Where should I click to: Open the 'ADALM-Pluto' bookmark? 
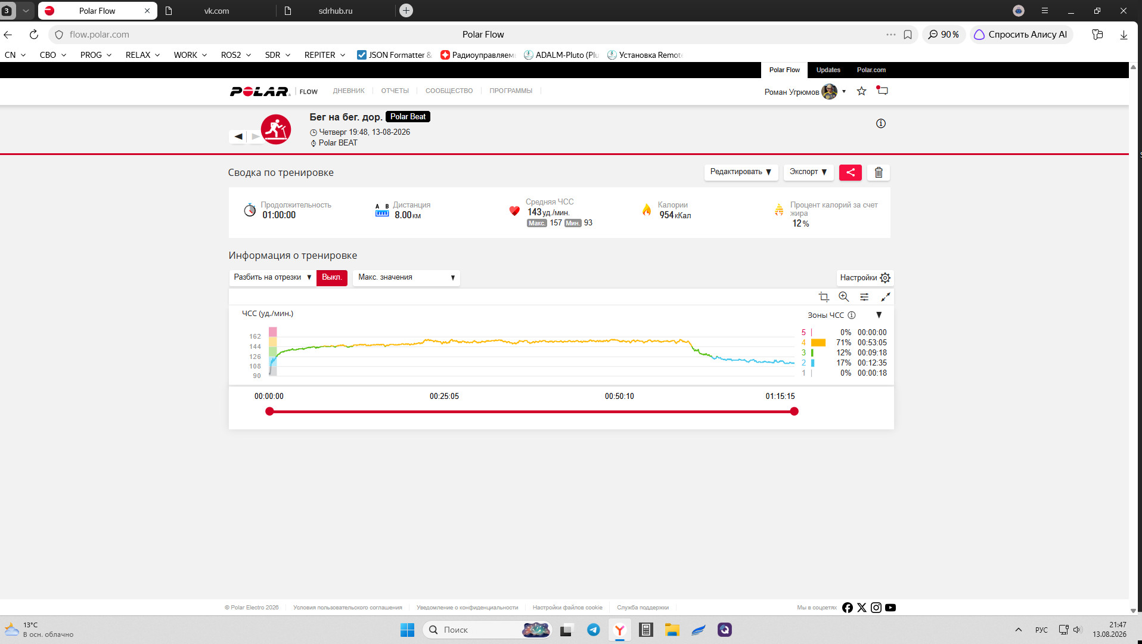click(x=561, y=55)
